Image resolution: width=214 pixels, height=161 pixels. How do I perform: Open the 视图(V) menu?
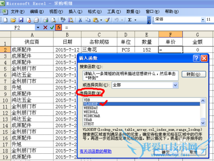pyautogui.click(x=56, y=12)
